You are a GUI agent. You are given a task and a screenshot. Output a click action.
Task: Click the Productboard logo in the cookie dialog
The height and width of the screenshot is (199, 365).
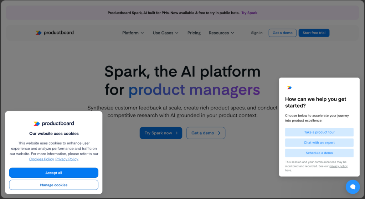coord(53,124)
